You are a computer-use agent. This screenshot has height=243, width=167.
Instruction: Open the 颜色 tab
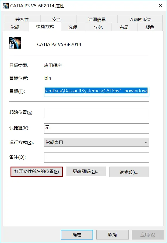coord(150,27)
